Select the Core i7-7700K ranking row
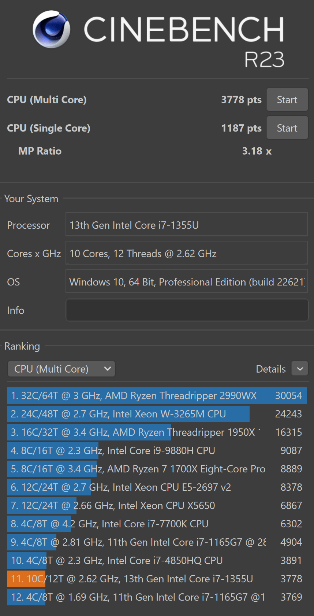The height and width of the screenshot is (616, 314). point(157,524)
